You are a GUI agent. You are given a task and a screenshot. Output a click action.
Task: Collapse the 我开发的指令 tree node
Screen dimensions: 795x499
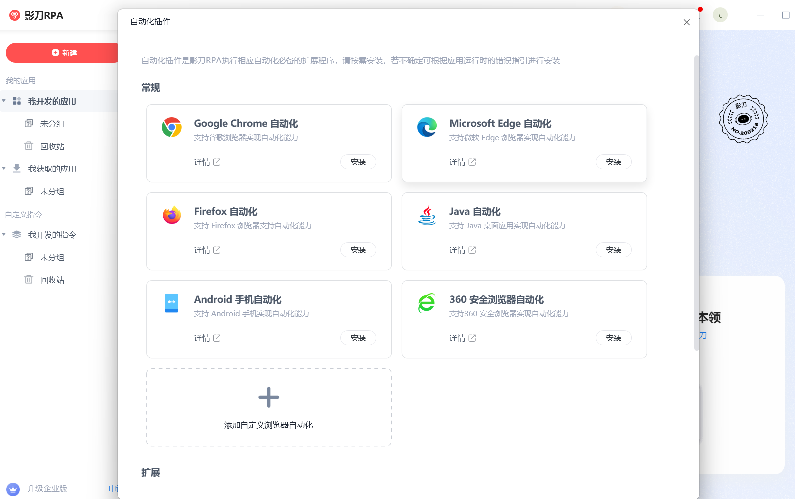click(x=4, y=234)
